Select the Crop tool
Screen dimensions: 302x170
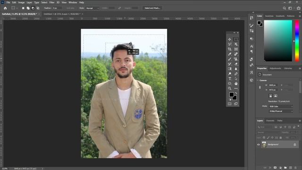(x=230, y=49)
